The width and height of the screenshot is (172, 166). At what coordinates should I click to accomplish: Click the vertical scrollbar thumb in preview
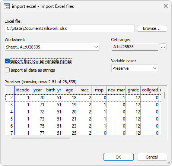pyautogui.click(x=164, y=95)
